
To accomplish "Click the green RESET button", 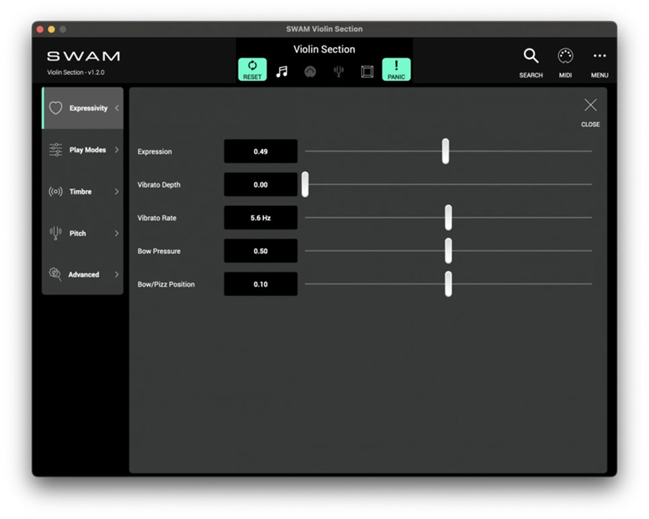I will coord(252,70).
